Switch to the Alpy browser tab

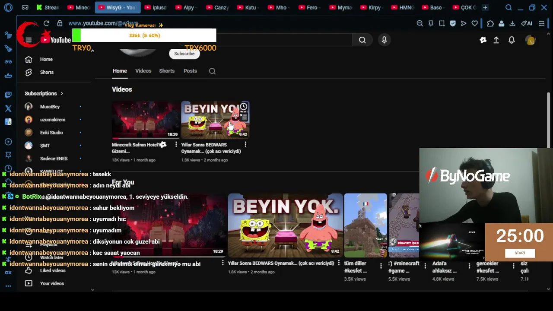pos(186,7)
